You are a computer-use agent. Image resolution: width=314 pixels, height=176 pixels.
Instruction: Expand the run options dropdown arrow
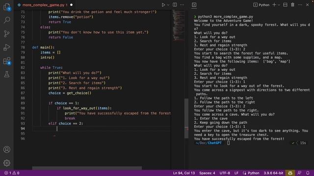(x=168, y=5)
